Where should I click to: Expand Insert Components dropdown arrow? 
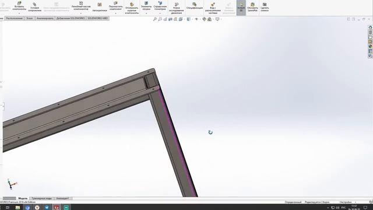click(19, 13)
